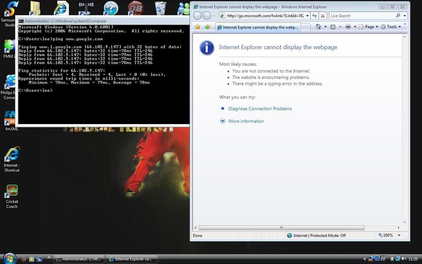
Task: Click the 100% zoom level button
Action: pyautogui.click(x=385, y=235)
